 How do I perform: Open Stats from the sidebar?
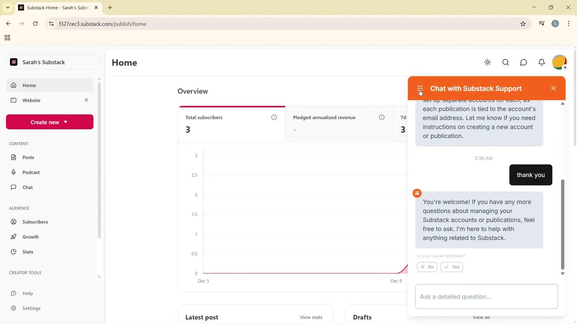[27, 252]
